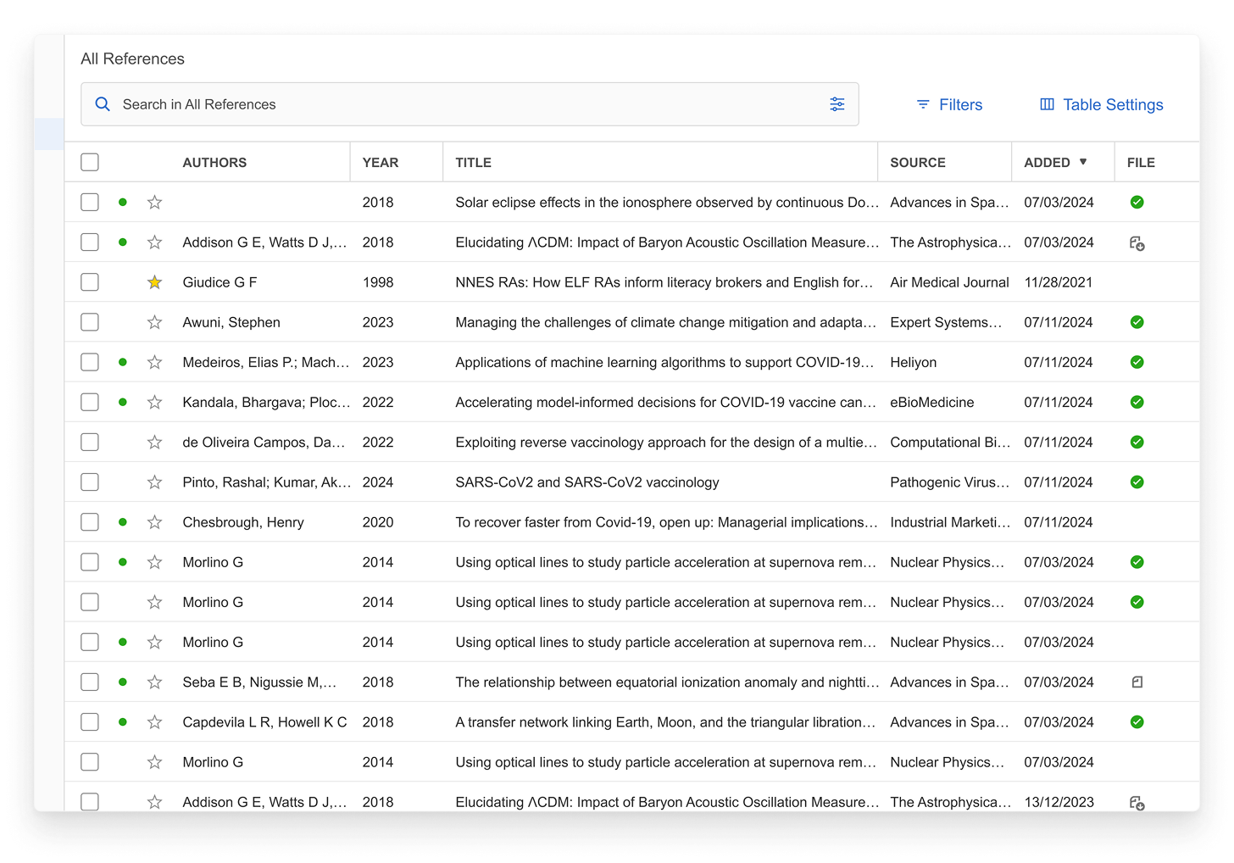Open file checkmark for de Oliveira Campos row
Image resolution: width=1234 pixels, height=863 pixels.
coord(1137,443)
